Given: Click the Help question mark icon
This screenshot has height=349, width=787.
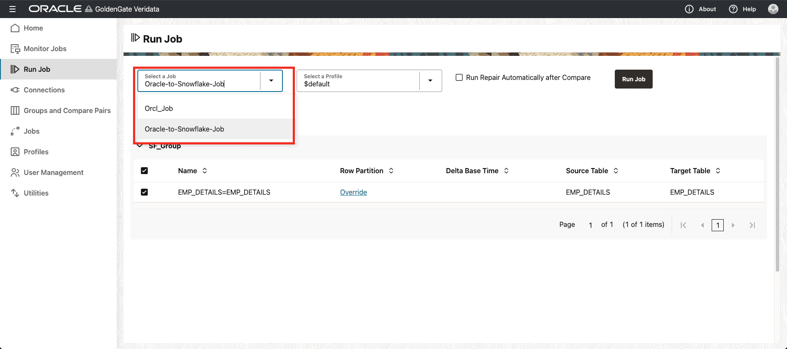Looking at the screenshot, I should click(x=733, y=9).
